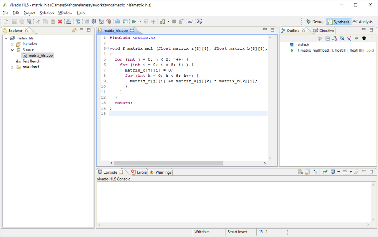Run C Synthesis green play button
378x237 pixels.
[134, 21]
